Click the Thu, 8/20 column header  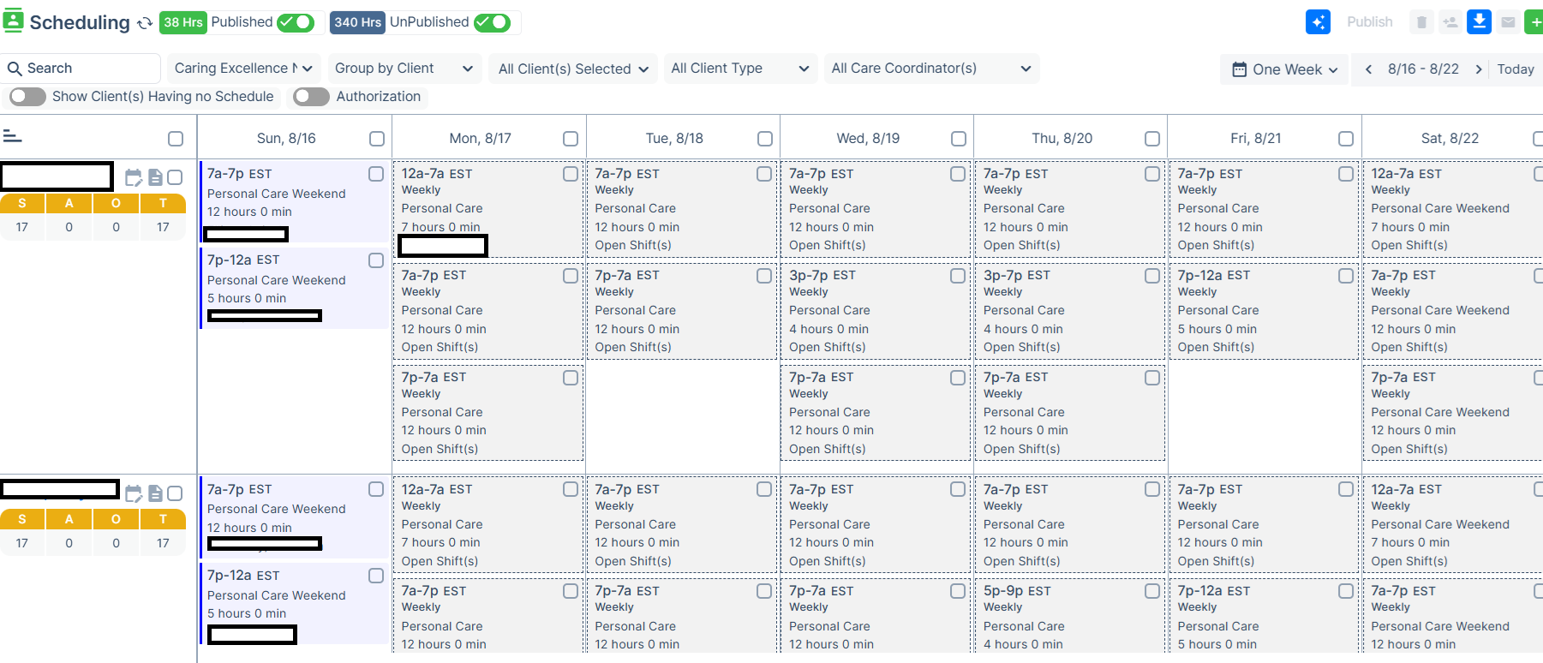1062,139
